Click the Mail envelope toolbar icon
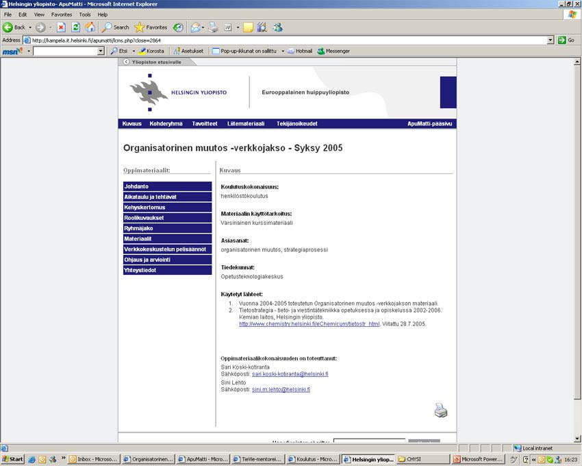Screen dimensions: 582x466 195,27
